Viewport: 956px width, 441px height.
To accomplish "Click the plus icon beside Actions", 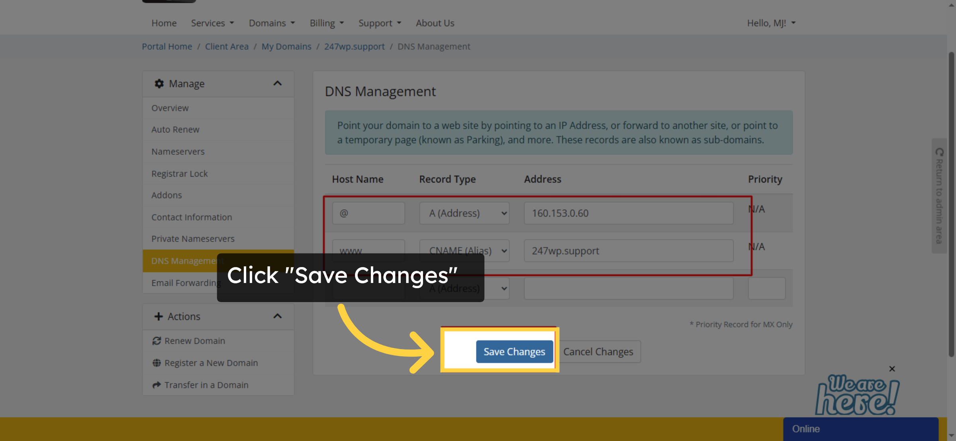I will coord(158,316).
